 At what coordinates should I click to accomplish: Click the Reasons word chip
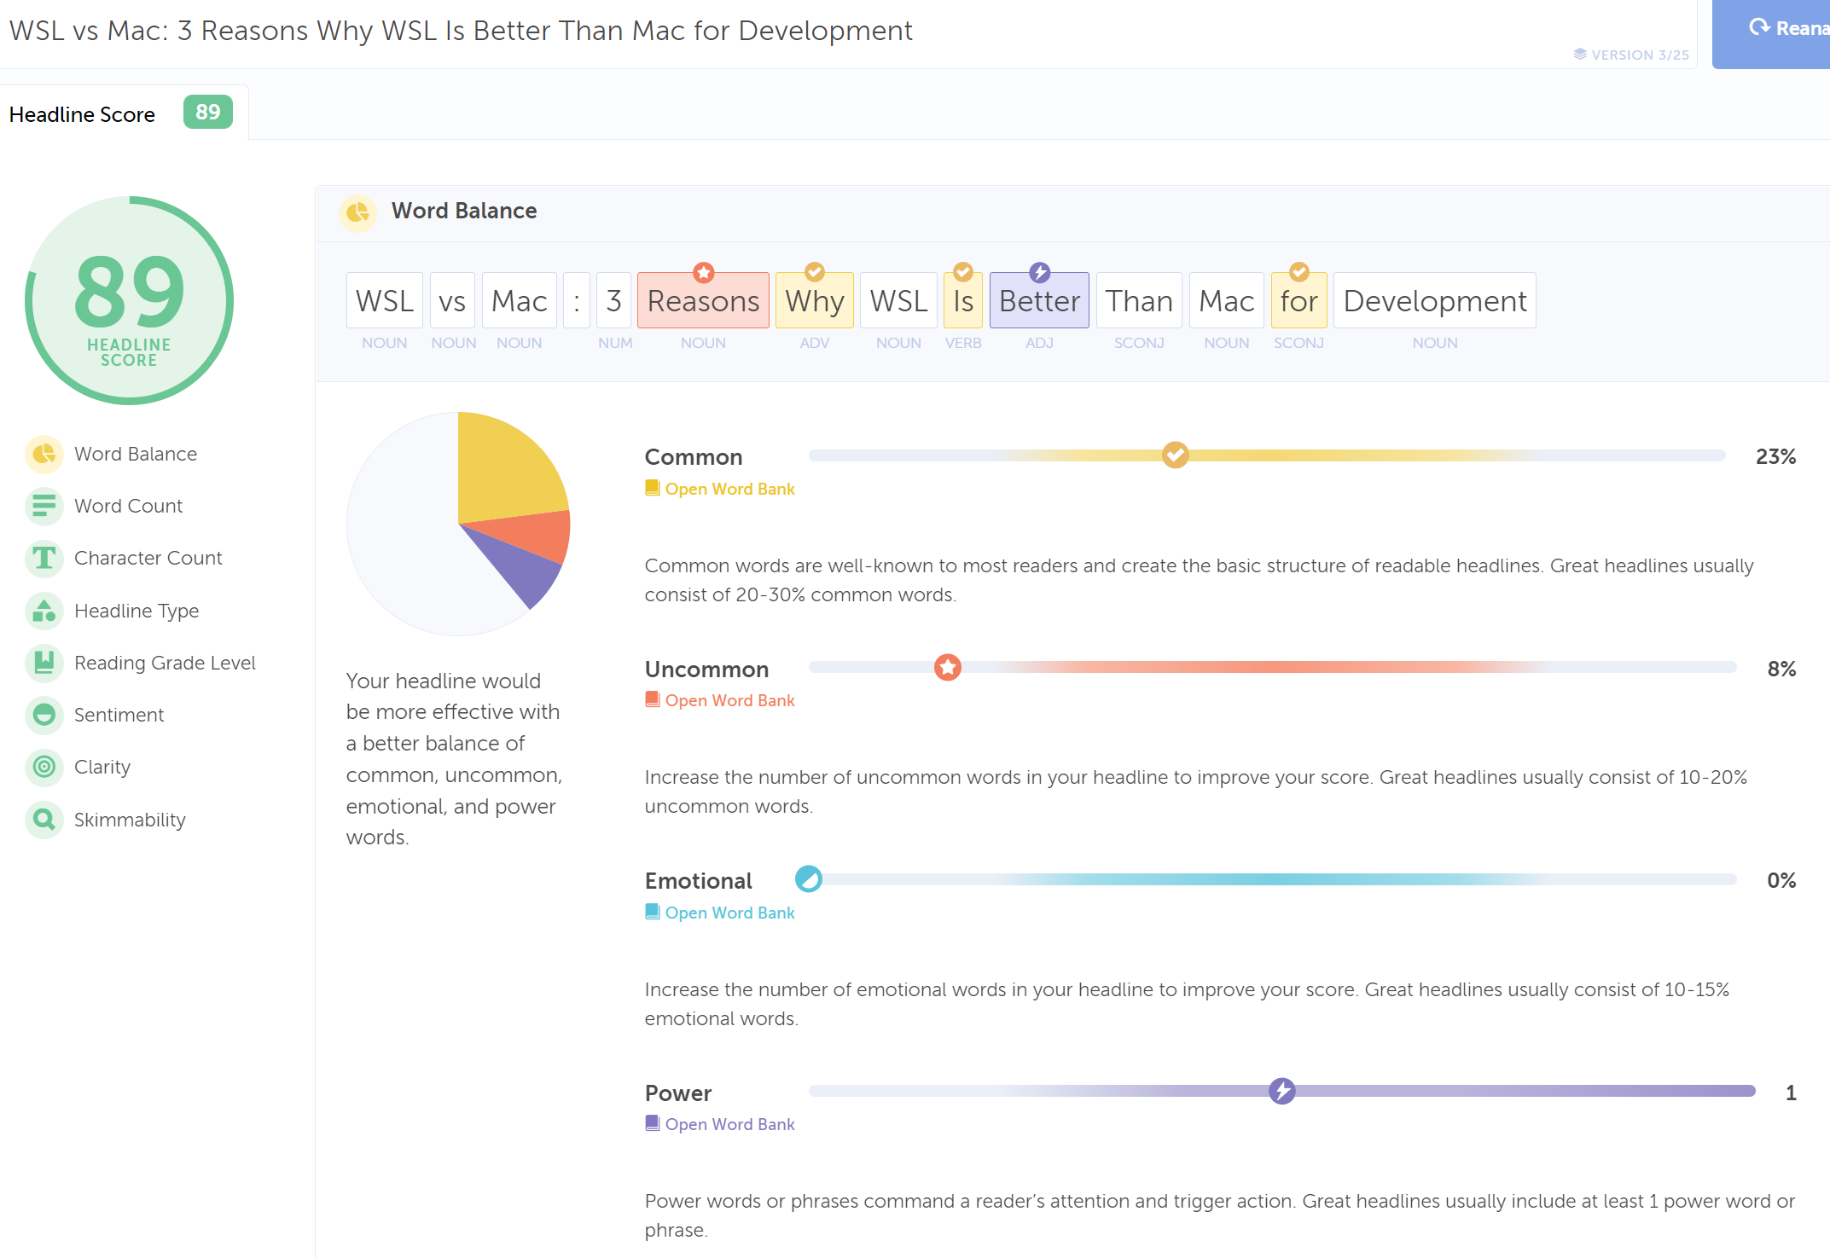(703, 300)
